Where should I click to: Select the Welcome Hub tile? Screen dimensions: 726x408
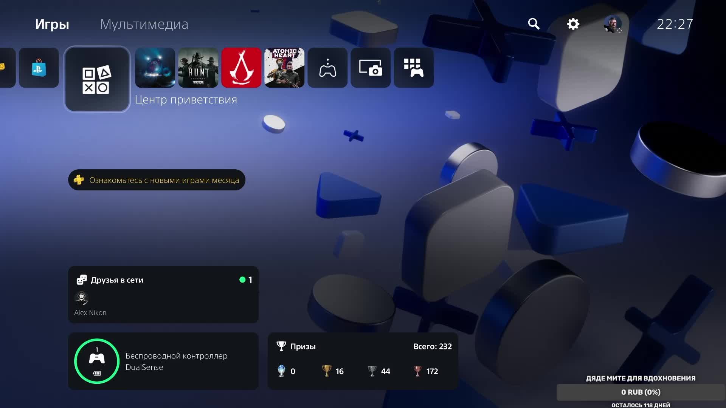click(97, 79)
